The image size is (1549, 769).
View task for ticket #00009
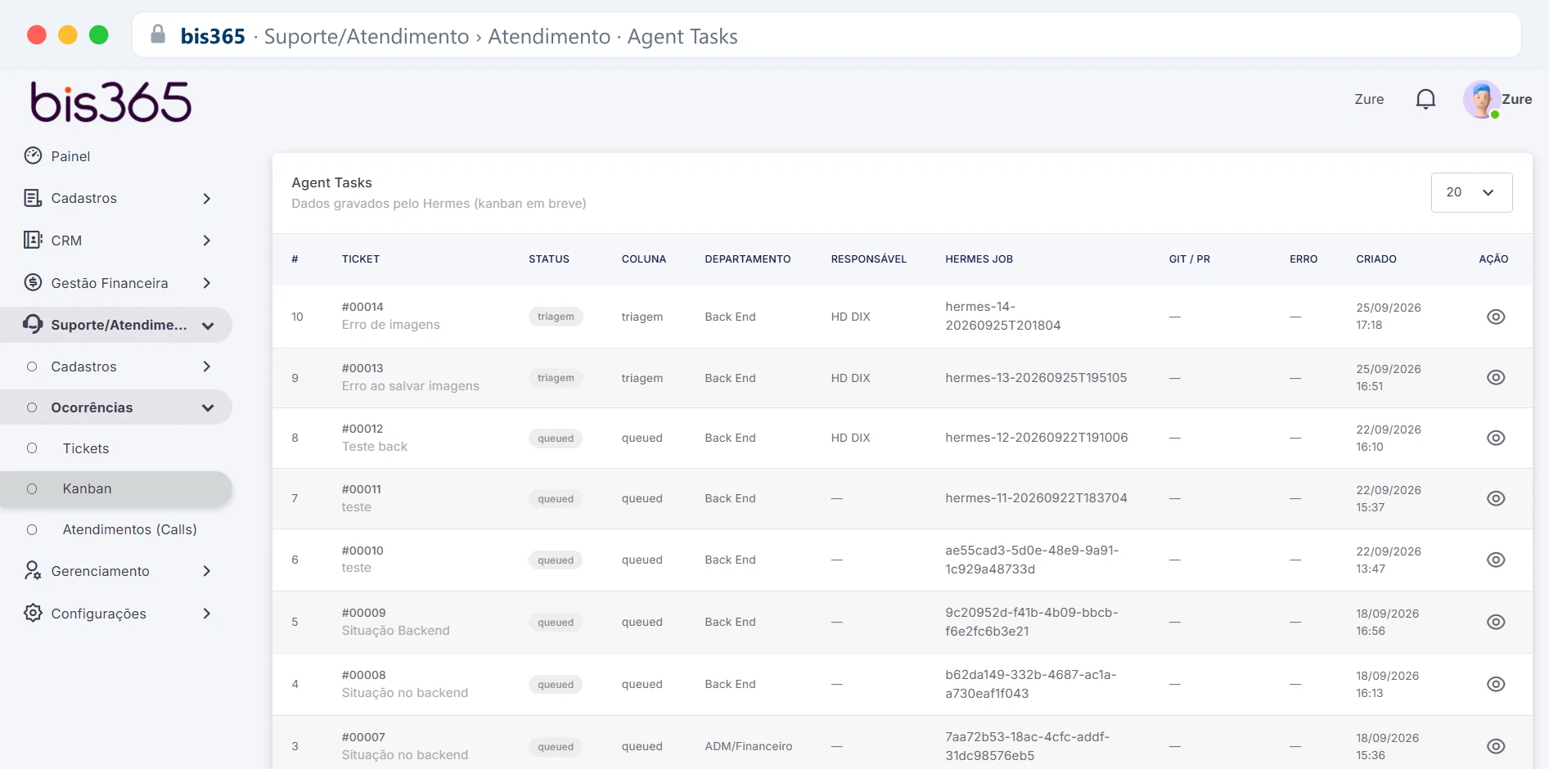[1496, 622]
